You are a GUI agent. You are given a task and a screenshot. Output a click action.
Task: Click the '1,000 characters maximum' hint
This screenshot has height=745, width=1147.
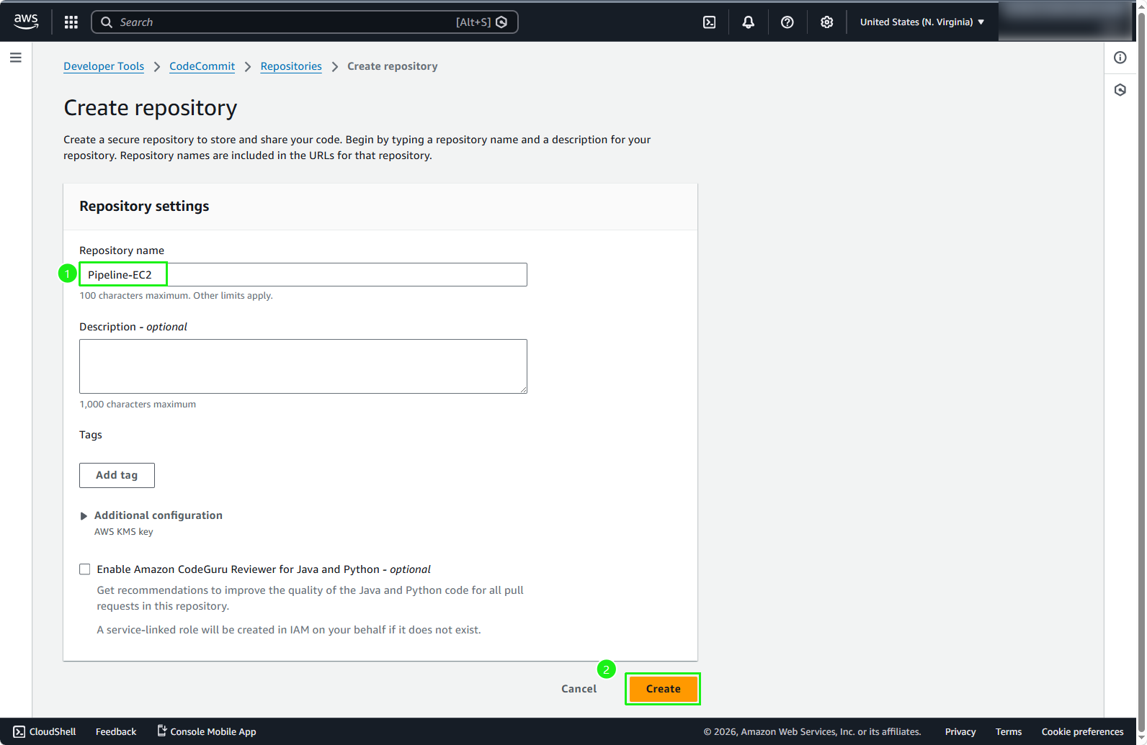(138, 405)
